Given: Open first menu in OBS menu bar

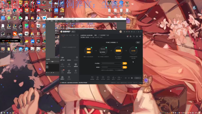Looking at the screenshot, I should (48, 21).
